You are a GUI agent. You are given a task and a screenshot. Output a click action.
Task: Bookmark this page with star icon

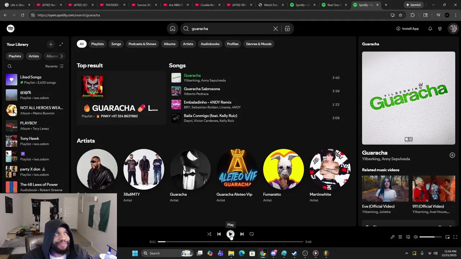400,15
